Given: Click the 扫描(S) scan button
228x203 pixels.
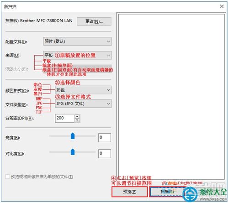Looking at the screenshot, I should pos(167,192).
